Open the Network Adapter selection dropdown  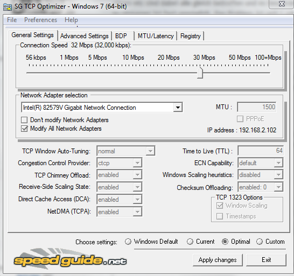tap(178, 108)
